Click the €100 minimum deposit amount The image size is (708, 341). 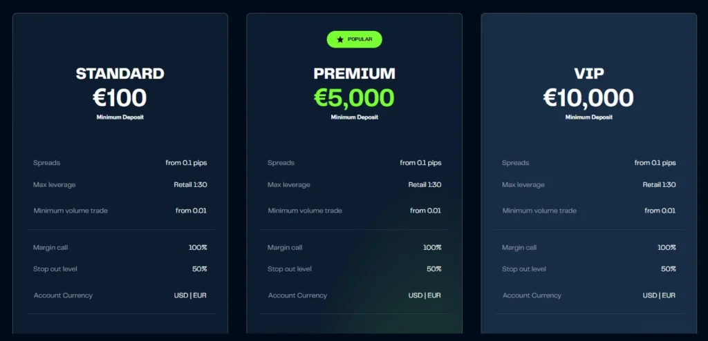coord(120,98)
